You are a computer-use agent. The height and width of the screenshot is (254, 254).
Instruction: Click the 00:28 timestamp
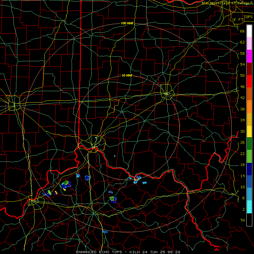[x=174, y=252]
